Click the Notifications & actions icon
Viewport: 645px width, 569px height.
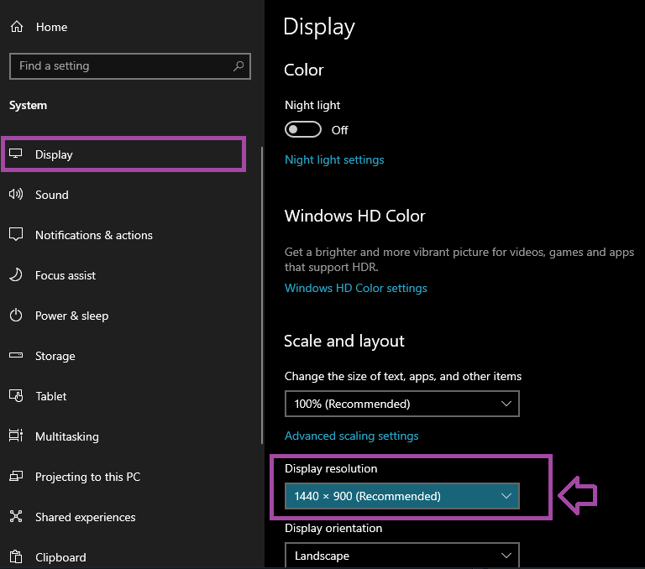[16, 235]
